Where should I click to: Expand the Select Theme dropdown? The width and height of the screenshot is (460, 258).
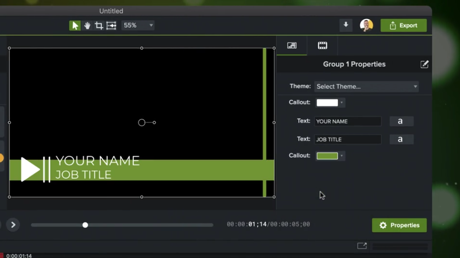point(366,87)
